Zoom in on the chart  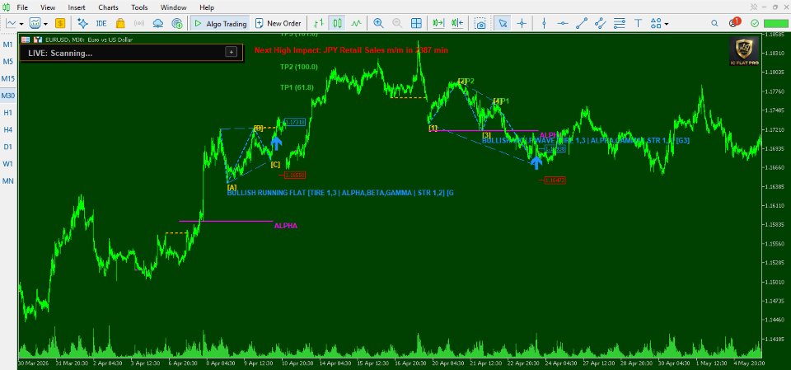click(x=378, y=23)
